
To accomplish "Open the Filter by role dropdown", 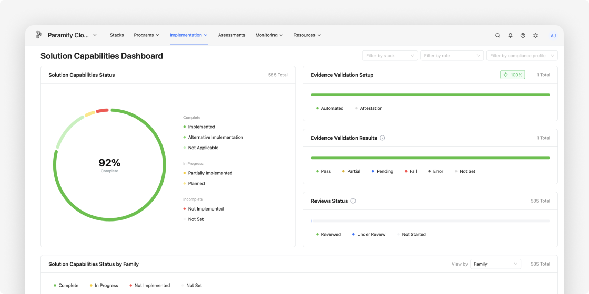I will pos(452,56).
